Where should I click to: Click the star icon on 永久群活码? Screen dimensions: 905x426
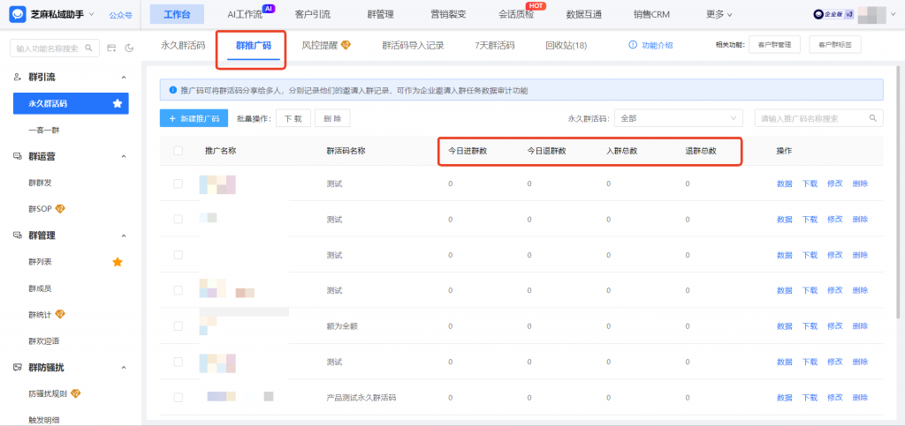pyautogui.click(x=117, y=104)
